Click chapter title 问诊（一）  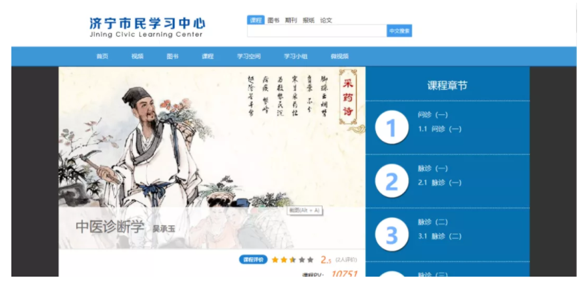[433, 115]
